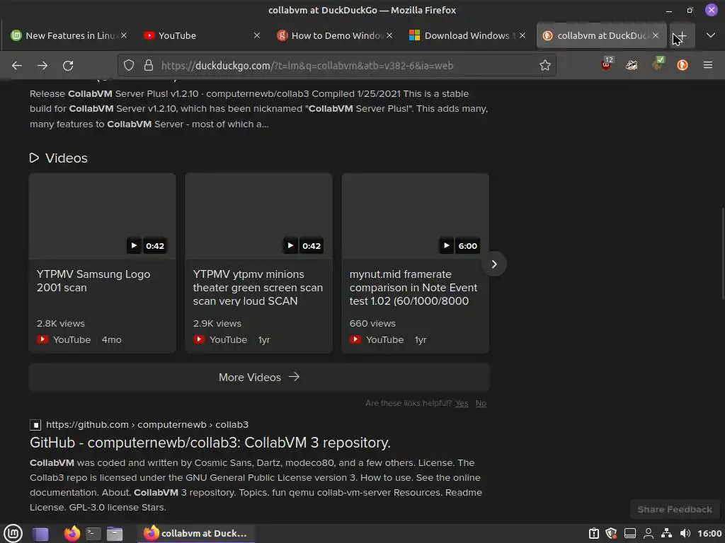Open the network connections tray icon

coord(666,533)
